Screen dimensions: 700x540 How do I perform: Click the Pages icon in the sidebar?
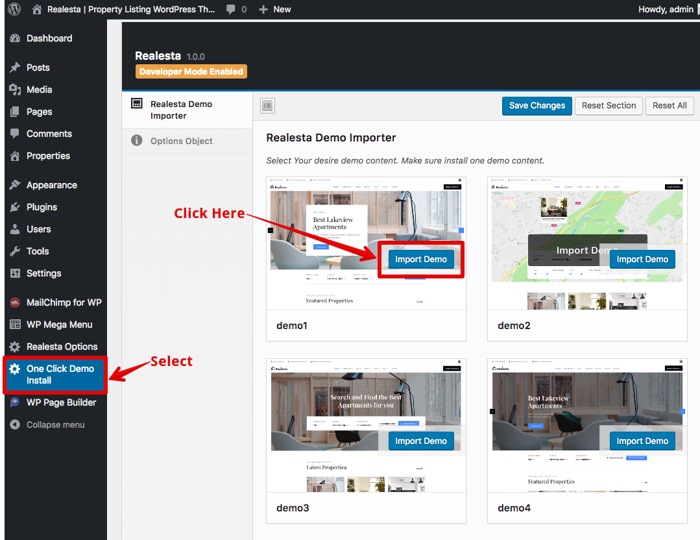coord(15,112)
